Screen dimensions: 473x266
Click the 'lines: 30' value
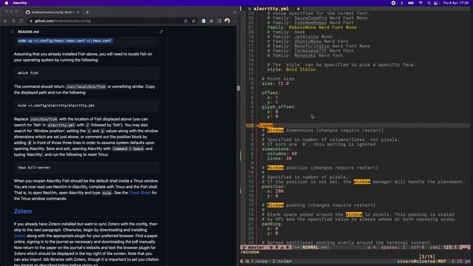pos(289,158)
